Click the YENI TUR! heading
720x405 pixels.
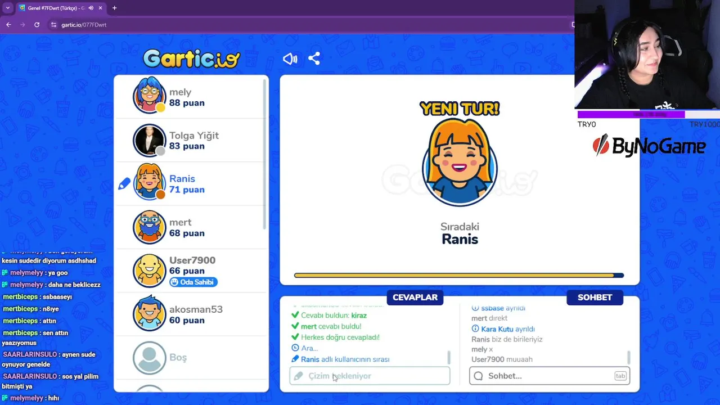click(x=460, y=109)
